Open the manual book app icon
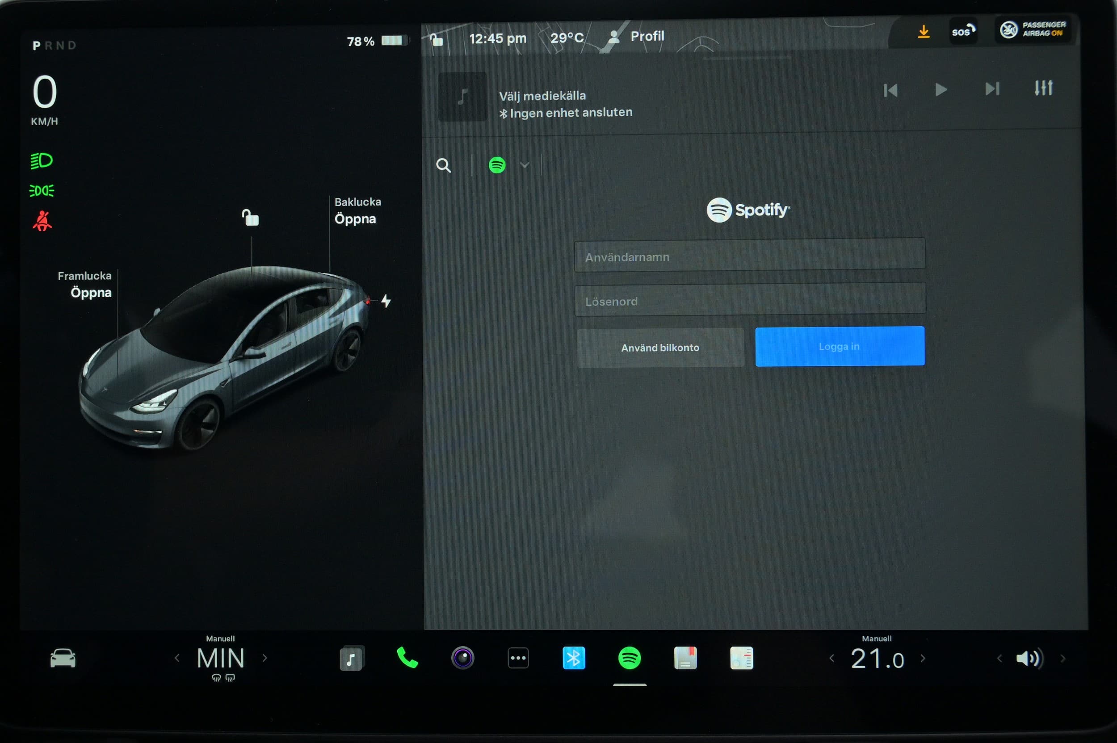Image resolution: width=1117 pixels, height=743 pixels. (685, 658)
